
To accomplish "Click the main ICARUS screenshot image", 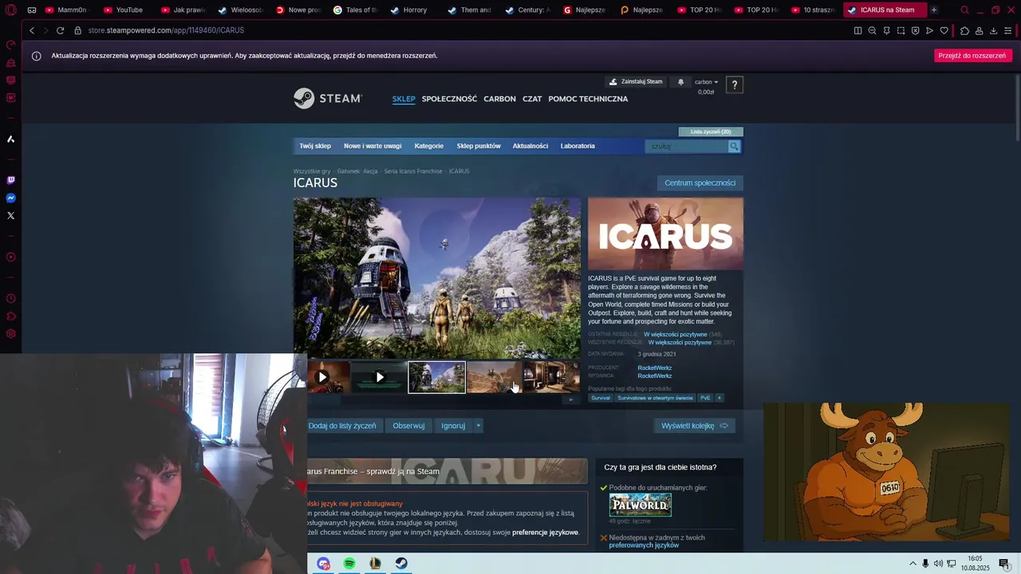I will 437,278.
